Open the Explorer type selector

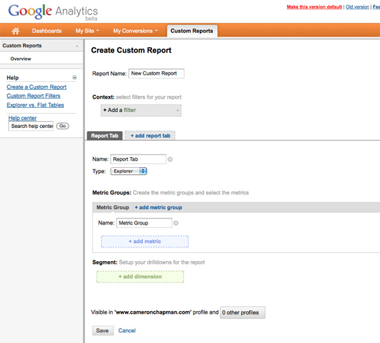[x=129, y=171]
